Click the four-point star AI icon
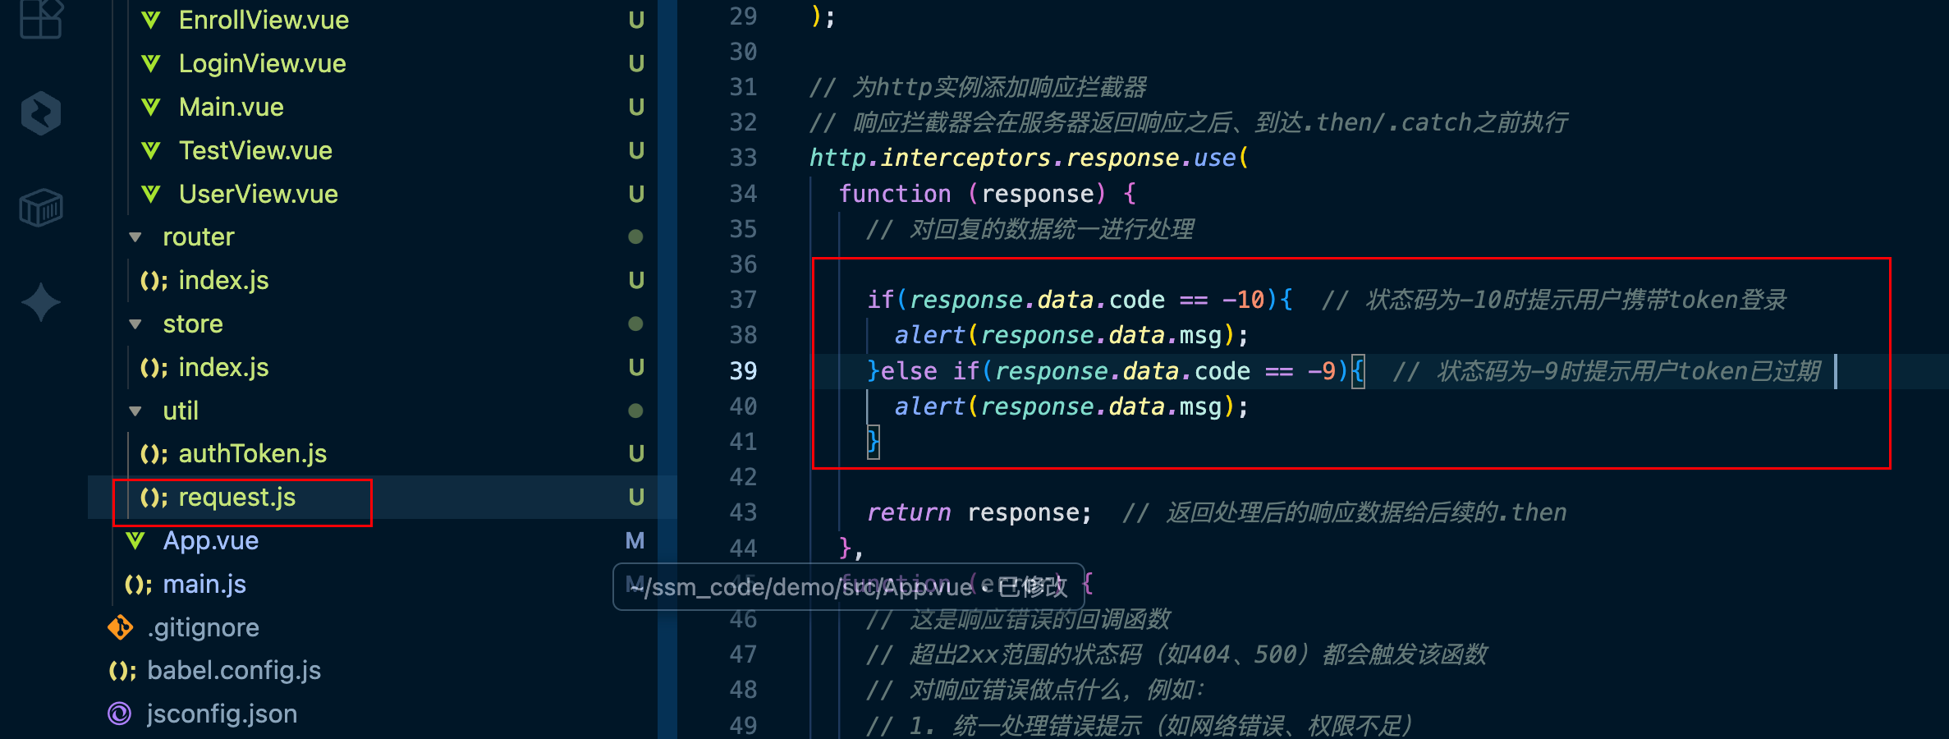 point(41,302)
